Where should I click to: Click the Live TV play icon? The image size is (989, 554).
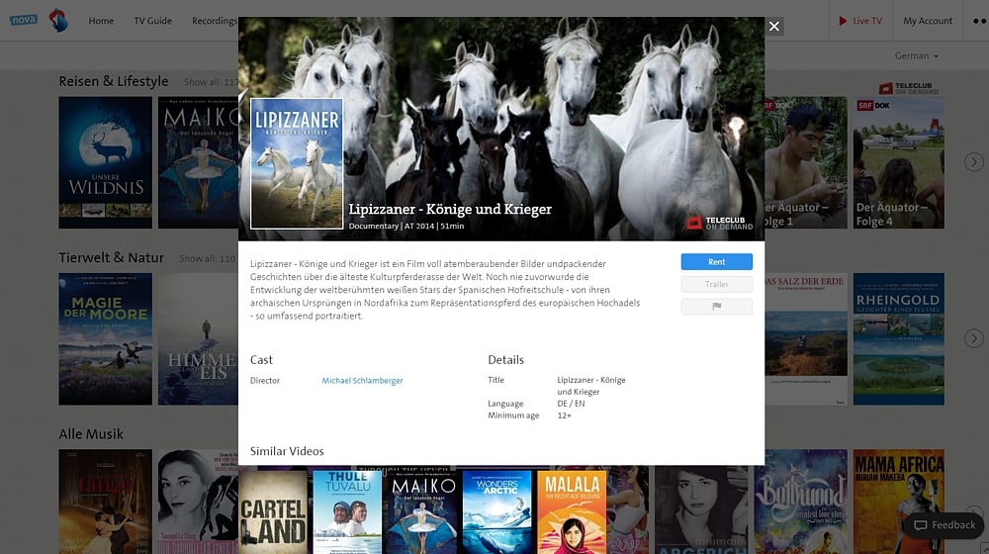[x=843, y=21]
